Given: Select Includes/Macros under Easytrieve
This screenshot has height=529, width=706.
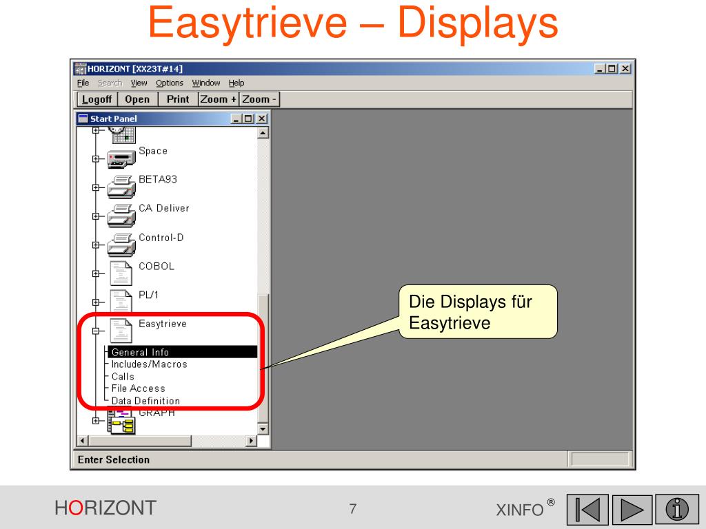Looking at the screenshot, I should 149,364.
